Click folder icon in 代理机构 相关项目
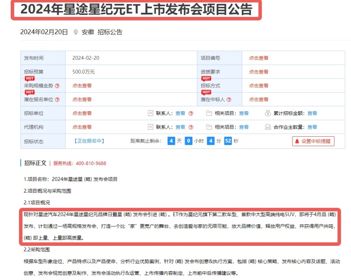This screenshot has height=280, width=351. click(x=209, y=127)
